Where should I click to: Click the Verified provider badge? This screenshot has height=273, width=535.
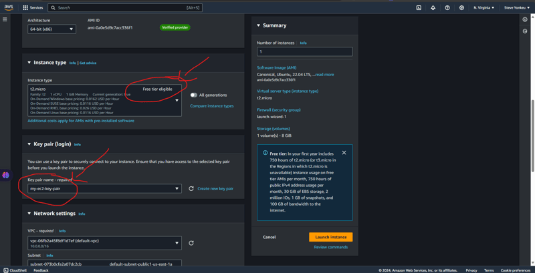coord(175,27)
